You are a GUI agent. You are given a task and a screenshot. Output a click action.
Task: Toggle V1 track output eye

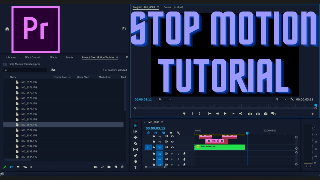(x=172, y=147)
